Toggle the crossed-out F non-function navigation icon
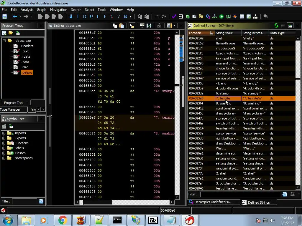 (x=111, y=16)
